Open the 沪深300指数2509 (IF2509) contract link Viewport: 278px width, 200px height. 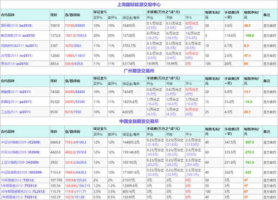(20, 152)
